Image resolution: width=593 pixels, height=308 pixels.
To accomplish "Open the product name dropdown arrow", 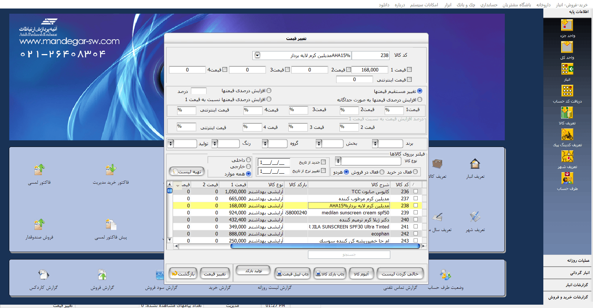I will coord(257,55).
